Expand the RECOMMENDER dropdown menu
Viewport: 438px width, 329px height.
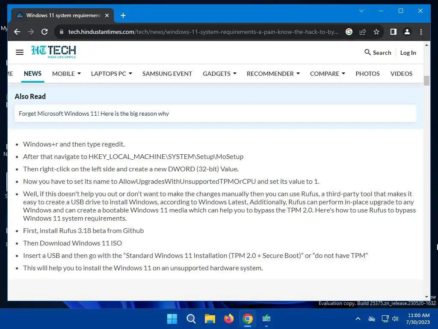(x=273, y=74)
